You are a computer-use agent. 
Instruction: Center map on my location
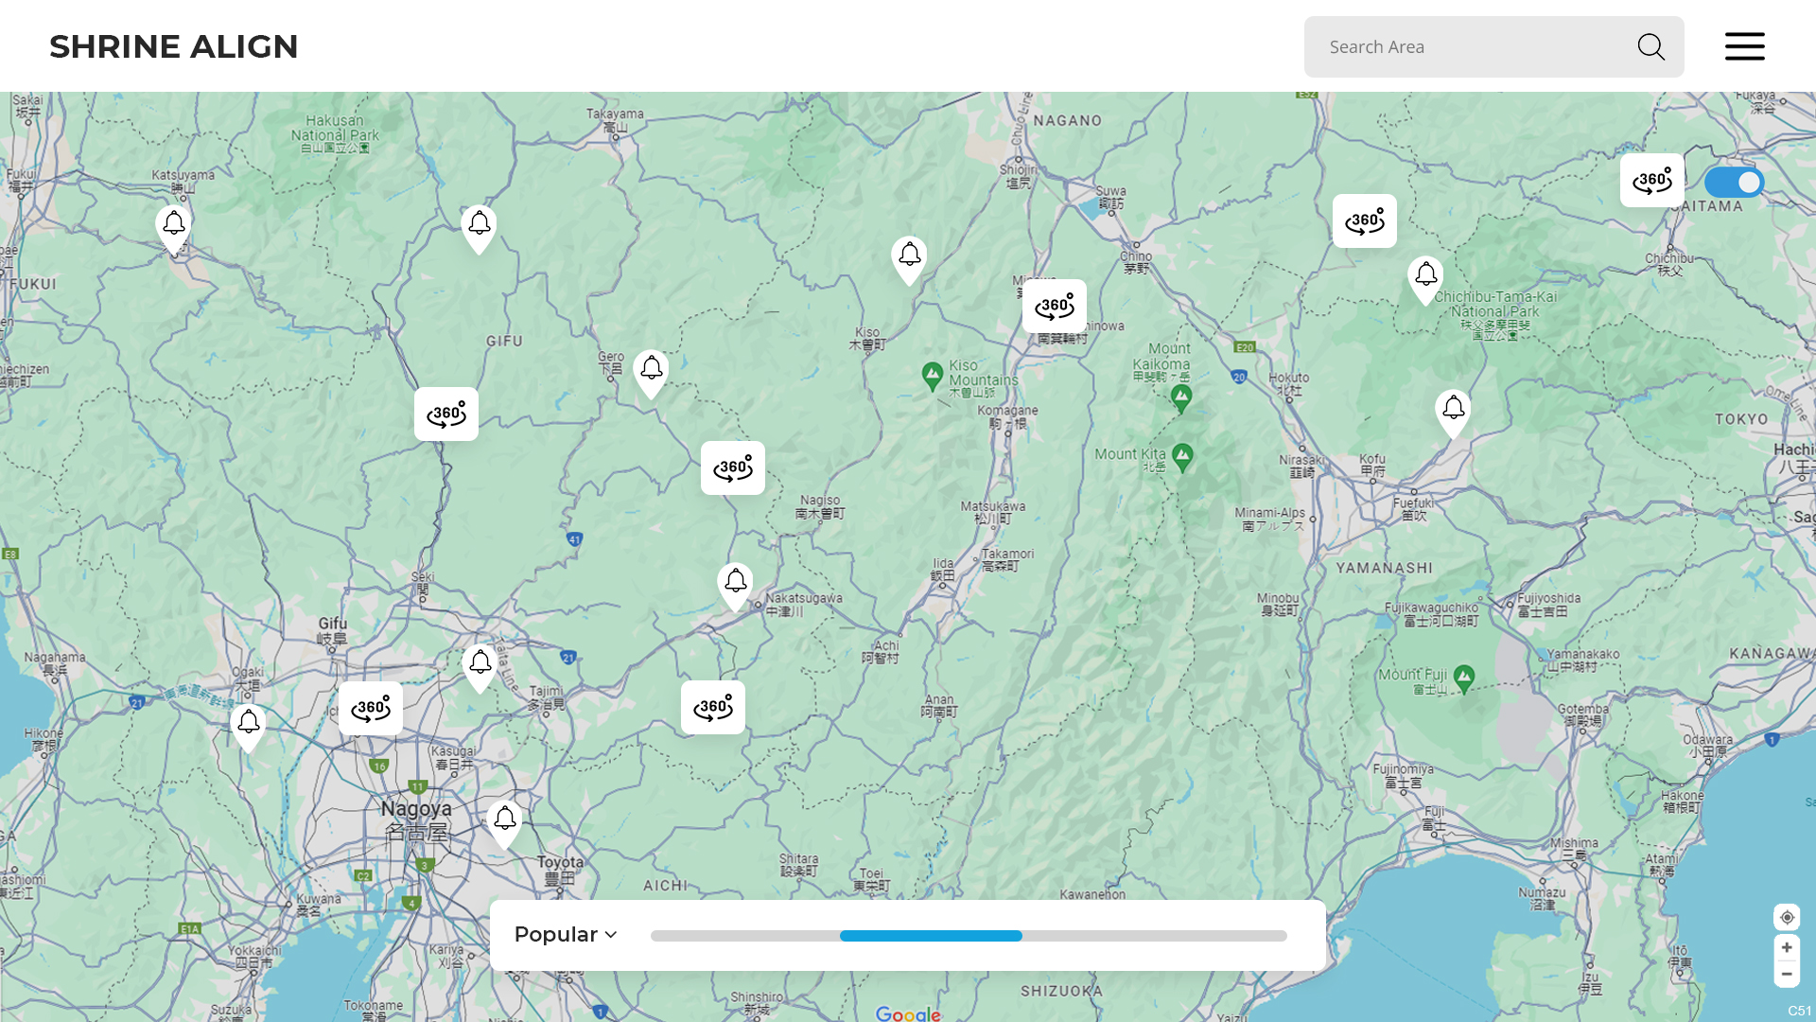coord(1787,917)
